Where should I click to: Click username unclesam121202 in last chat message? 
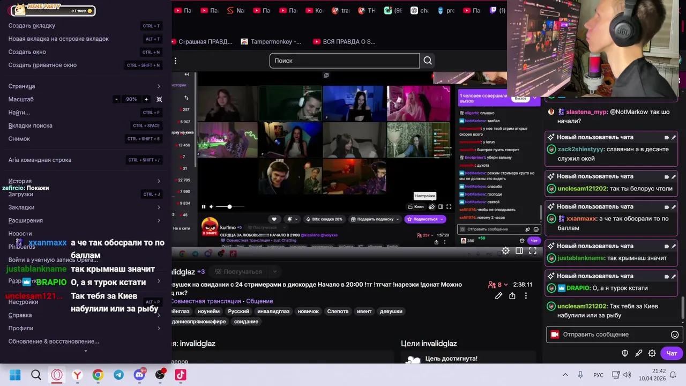pyautogui.click(x=582, y=306)
